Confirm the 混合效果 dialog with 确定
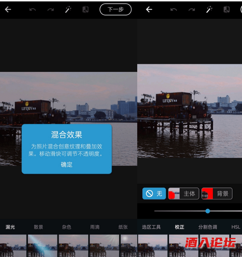Screen dimensions: 242x257 [x=67, y=164]
